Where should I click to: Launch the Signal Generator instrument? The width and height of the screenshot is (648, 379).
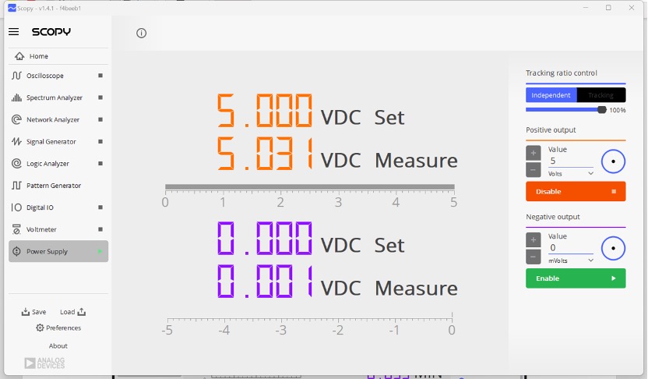(58, 141)
